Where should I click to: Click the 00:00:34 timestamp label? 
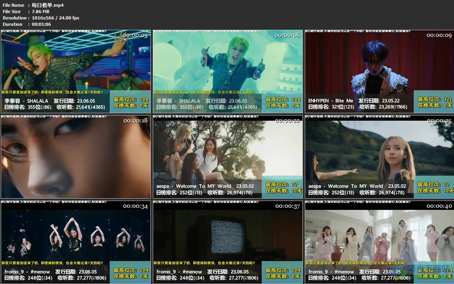click(135, 206)
